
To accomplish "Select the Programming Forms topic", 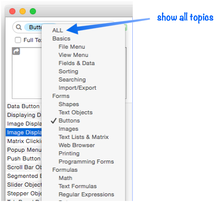I will point(86,161).
